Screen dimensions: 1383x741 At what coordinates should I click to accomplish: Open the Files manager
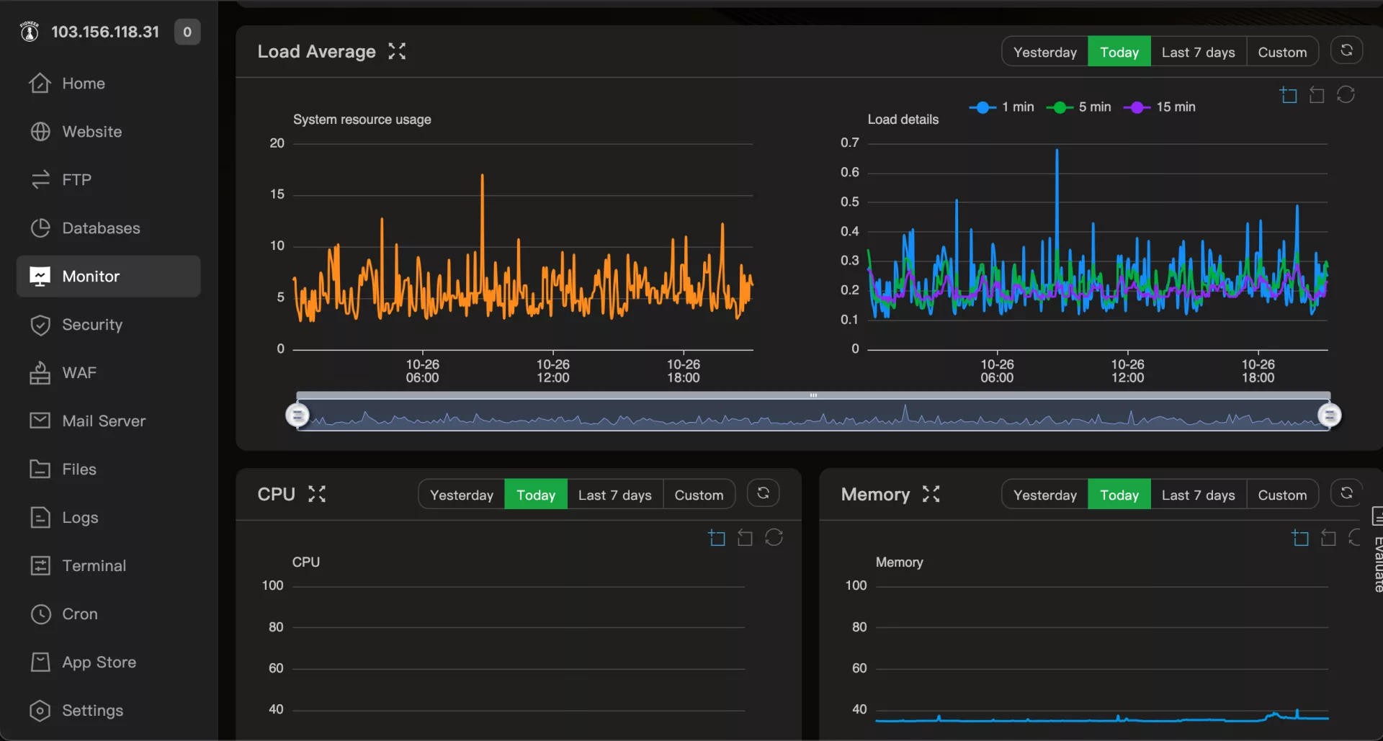tap(108, 470)
